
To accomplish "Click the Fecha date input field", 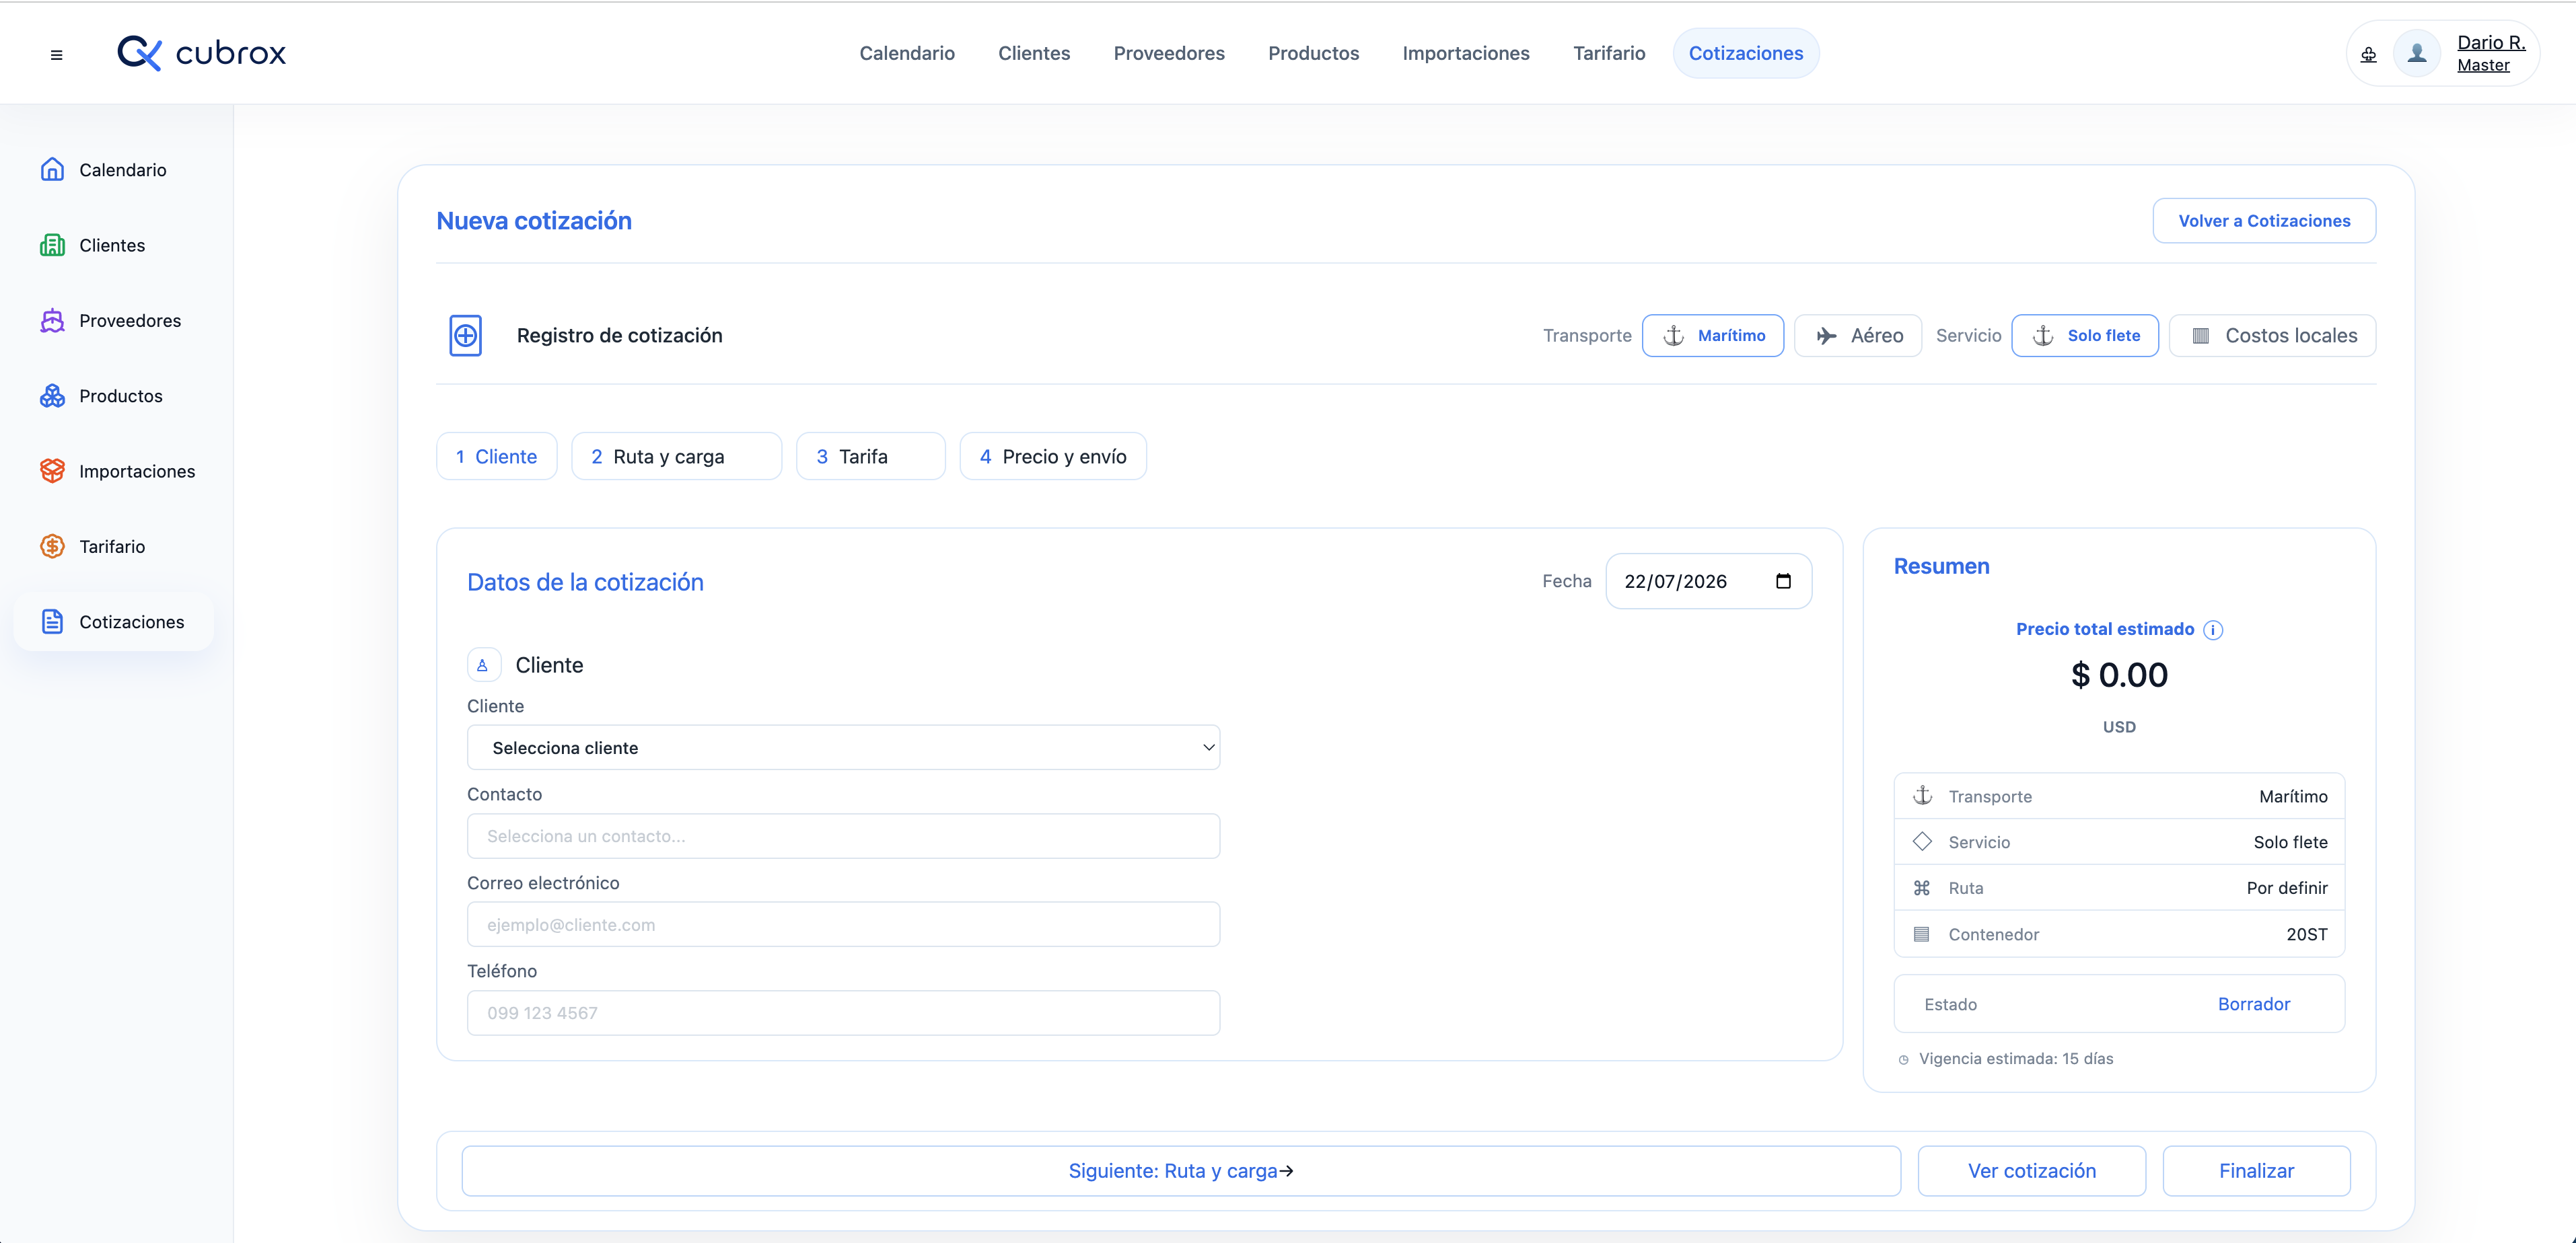I will tap(1708, 582).
